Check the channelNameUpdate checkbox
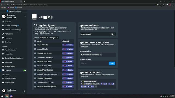 tap(35, 57)
